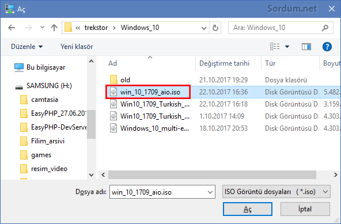Select win_10_1709_aio.iso file
The height and width of the screenshot is (224, 341).
tap(150, 92)
